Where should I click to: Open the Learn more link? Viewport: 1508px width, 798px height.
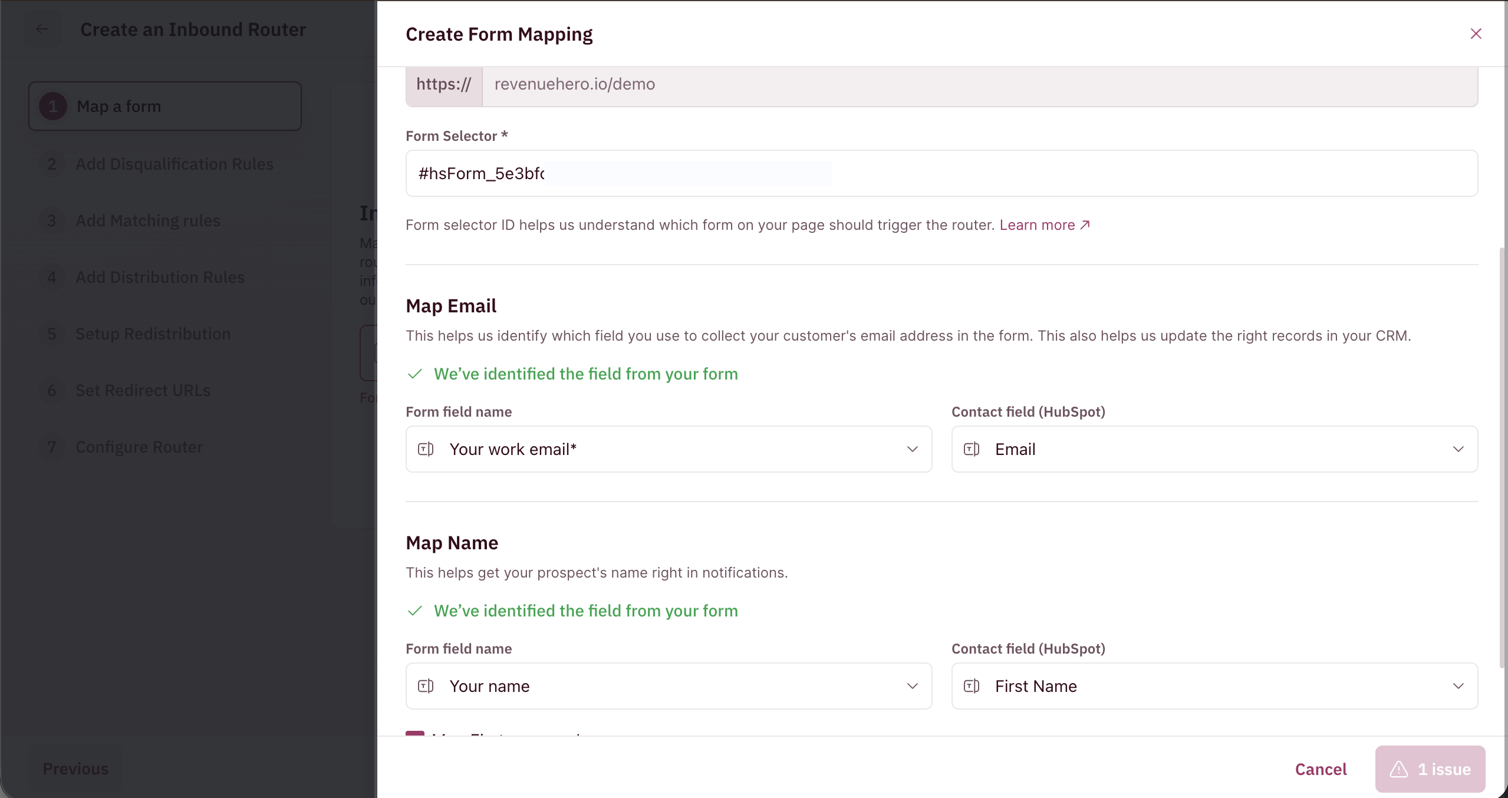click(1037, 225)
